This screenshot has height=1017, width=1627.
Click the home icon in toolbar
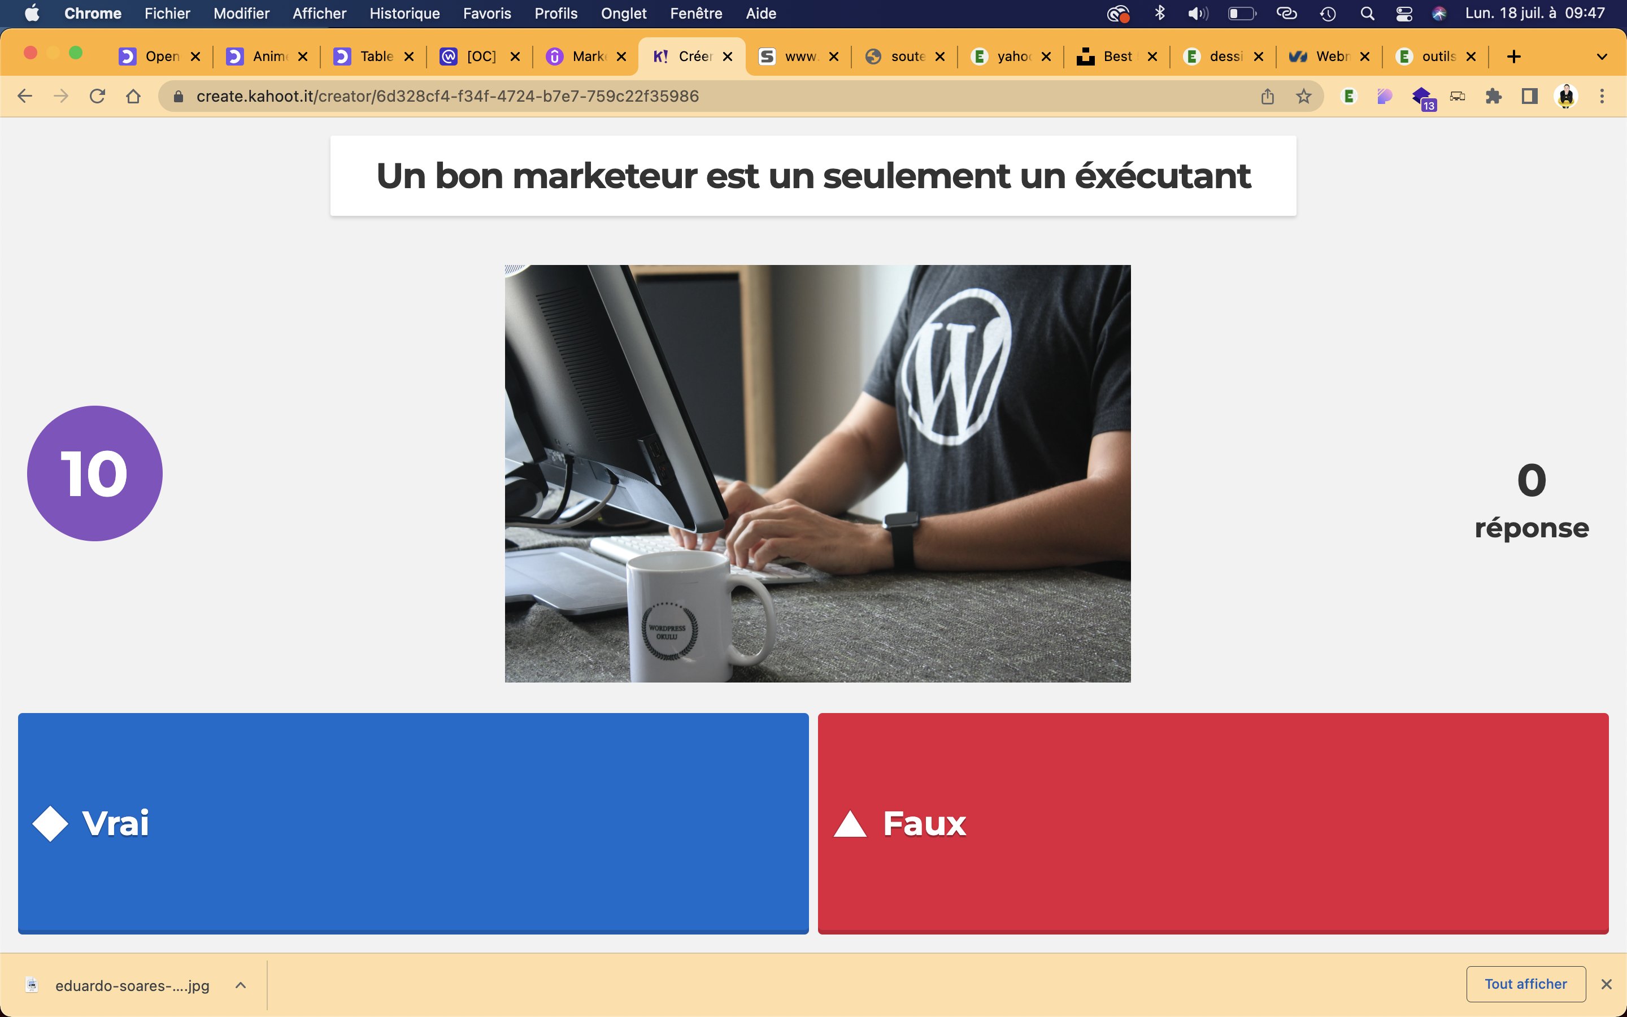(133, 96)
